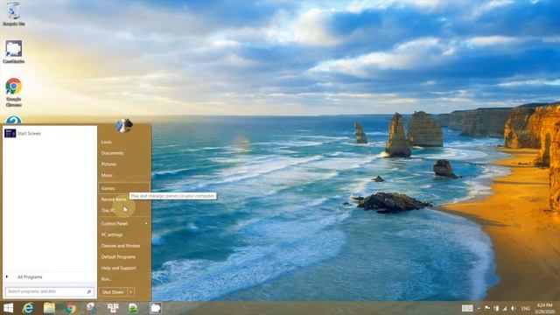Launch Google Chrome from desktop icon

pos(14,92)
